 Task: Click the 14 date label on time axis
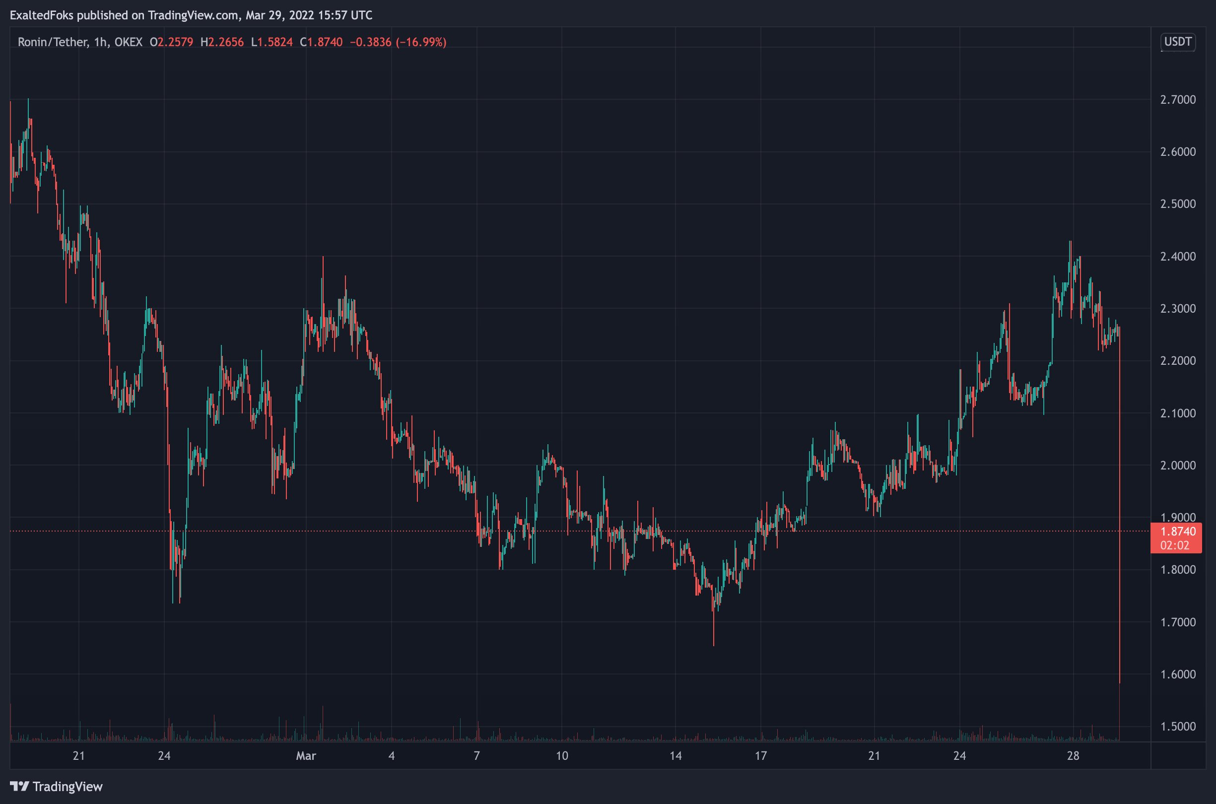[x=676, y=756]
